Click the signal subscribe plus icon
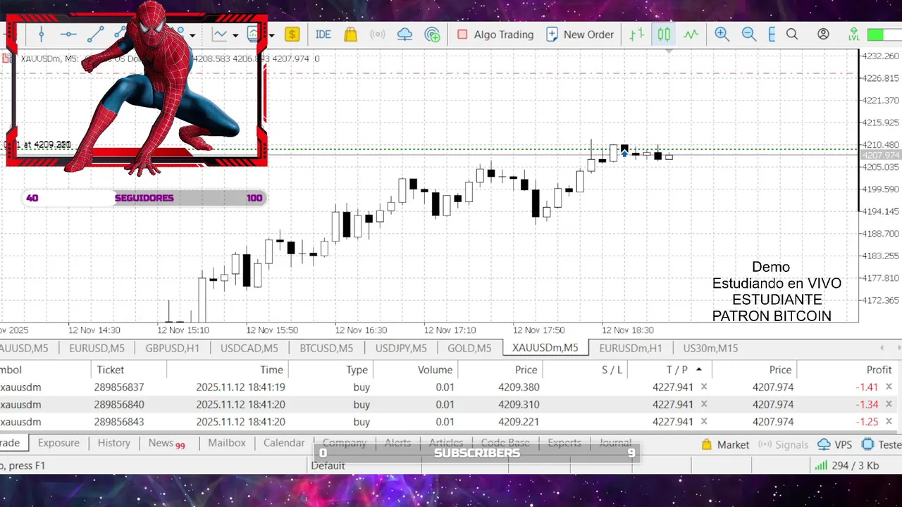This screenshot has height=507, width=902. click(433, 34)
